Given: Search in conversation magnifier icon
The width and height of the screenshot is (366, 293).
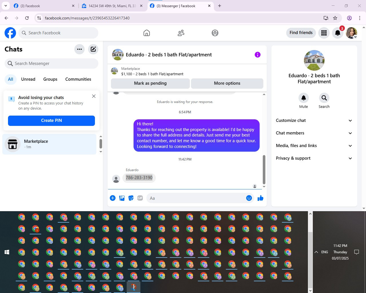Looking at the screenshot, I should click(x=324, y=98).
